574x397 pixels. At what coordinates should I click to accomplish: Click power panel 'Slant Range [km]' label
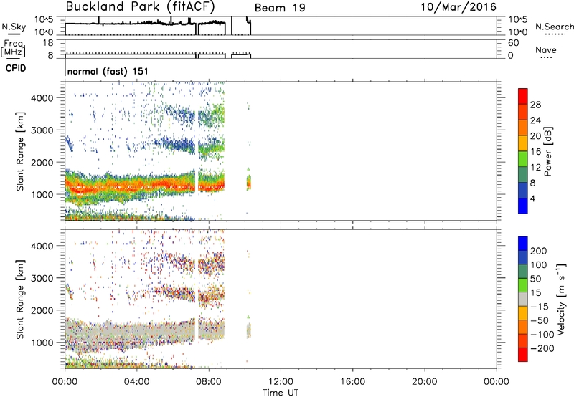[x=20, y=151]
